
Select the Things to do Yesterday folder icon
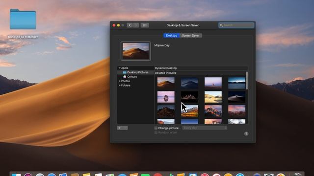(23, 19)
